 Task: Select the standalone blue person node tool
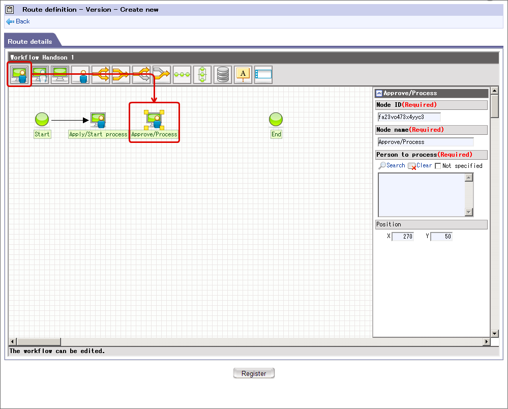coord(80,75)
